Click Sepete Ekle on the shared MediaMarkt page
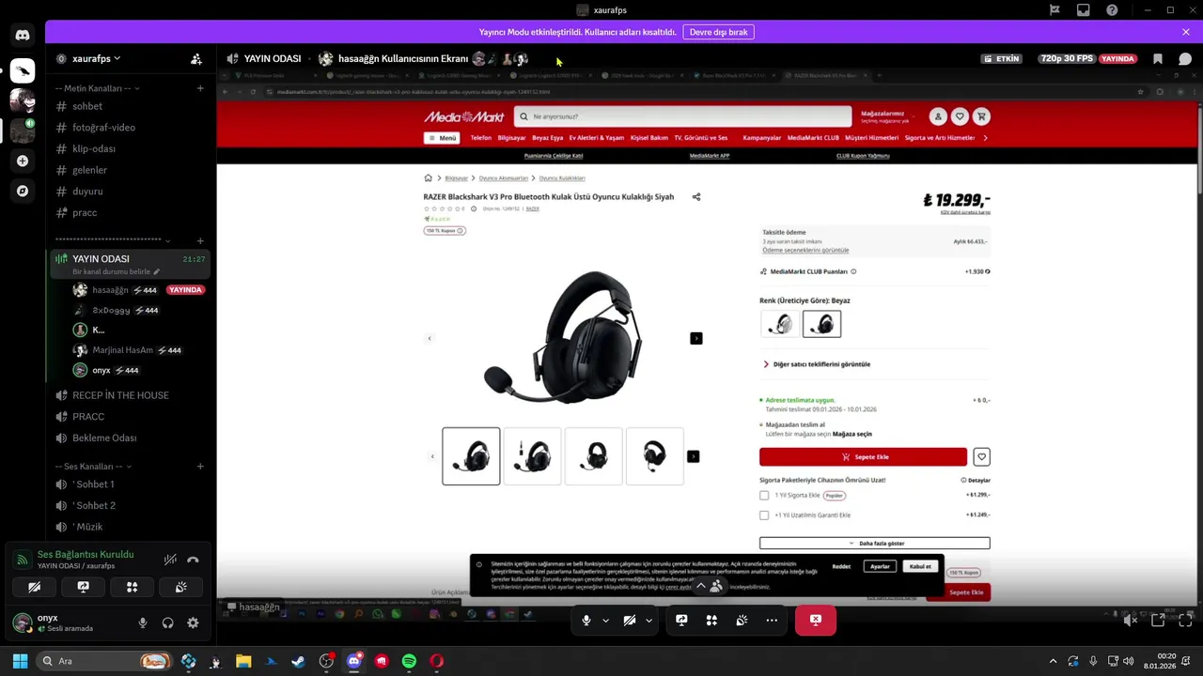Image resolution: width=1203 pixels, height=676 pixels. point(863,457)
